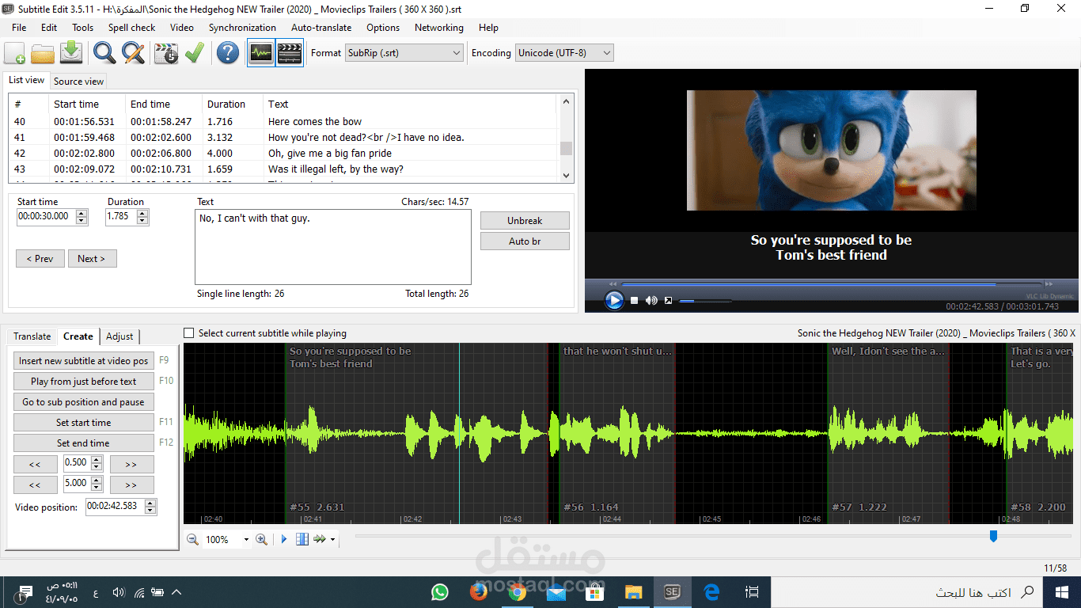The width and height of the screenshot is (1081, 608).
Task: Switch to the Adjust tab
Action: pyautogui.click(x=119, y=336)
